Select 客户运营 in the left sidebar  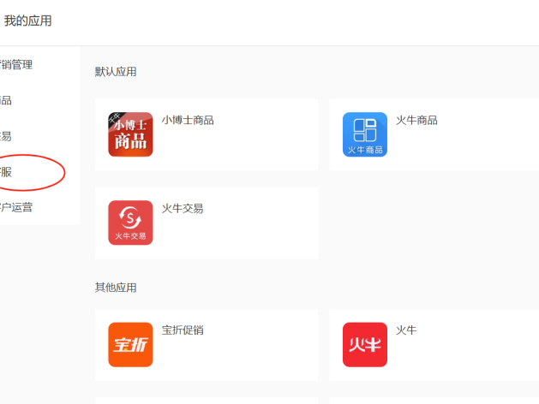click(16, 207)
